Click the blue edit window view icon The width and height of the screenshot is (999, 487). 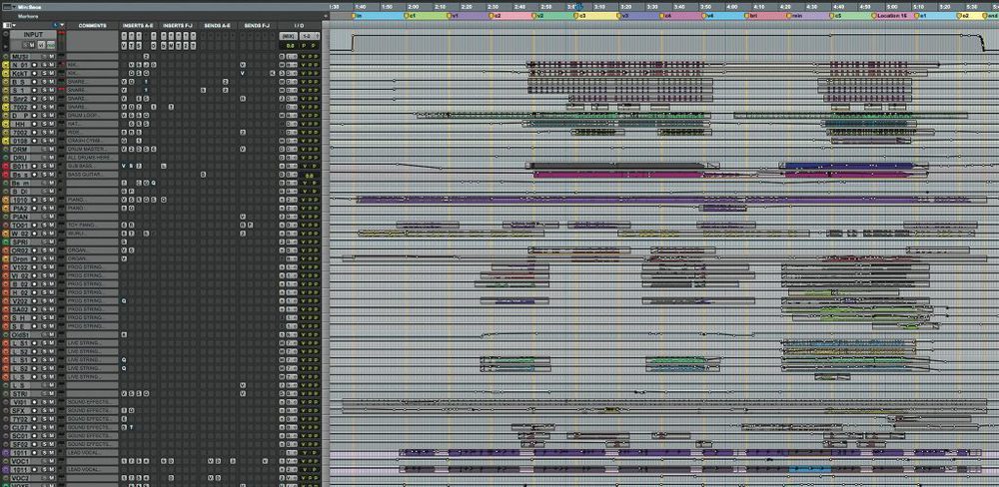tap(55, 26)
